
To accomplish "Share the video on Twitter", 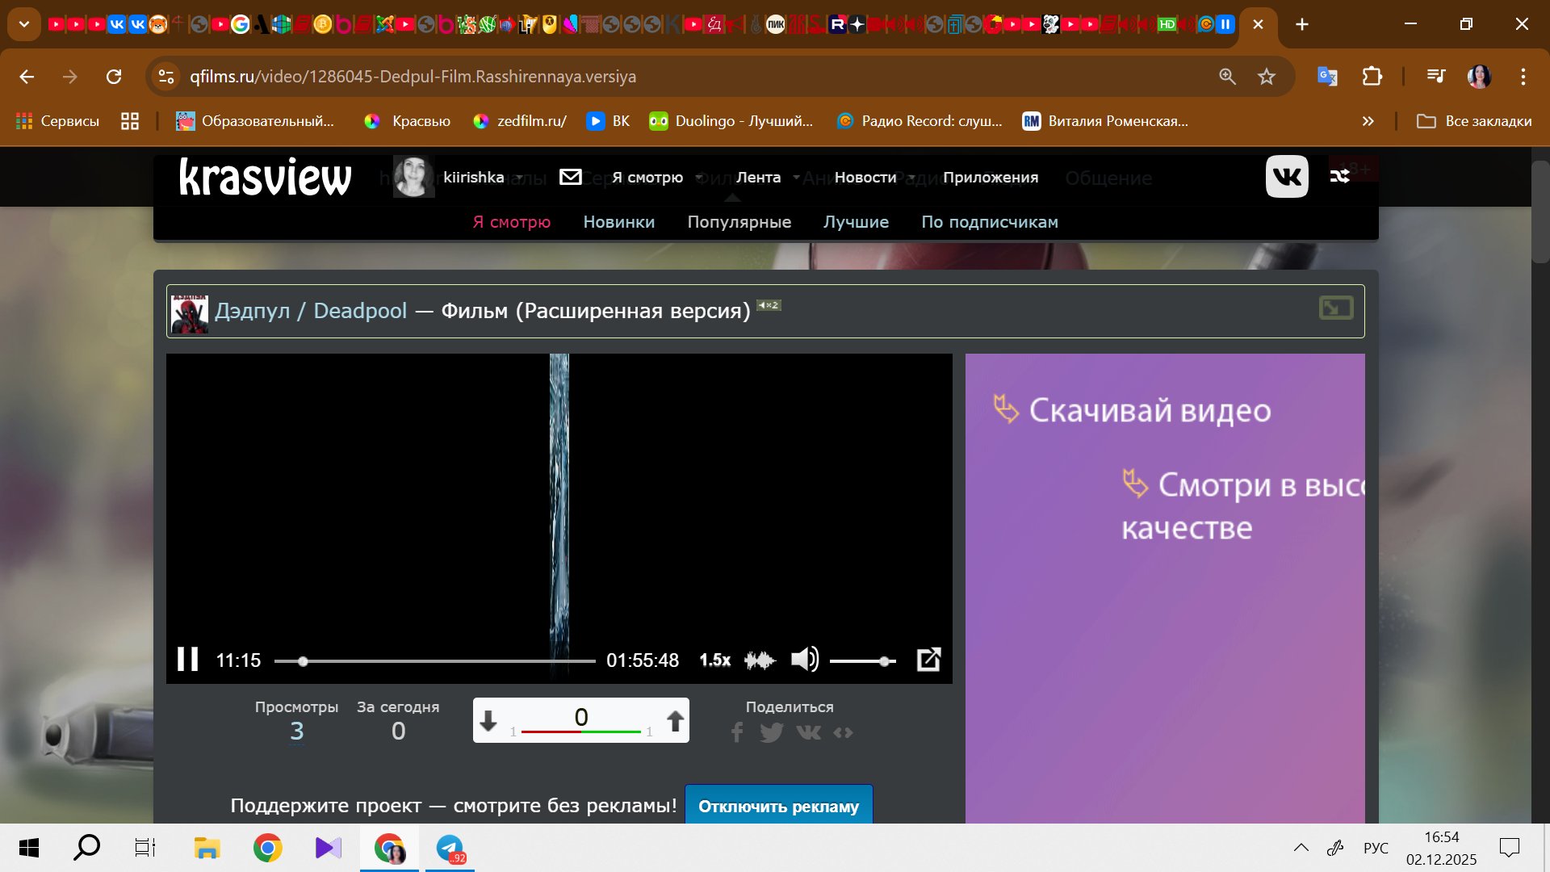I will click(x=772, y=732).
